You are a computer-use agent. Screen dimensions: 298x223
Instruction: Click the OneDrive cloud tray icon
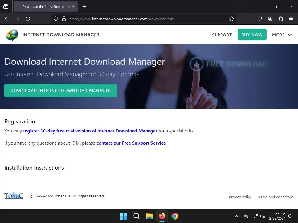coord(246,216)
